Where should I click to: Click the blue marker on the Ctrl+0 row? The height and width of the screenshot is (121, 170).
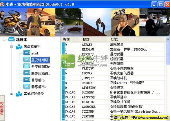pyautogui.click(x=63, y=92)
